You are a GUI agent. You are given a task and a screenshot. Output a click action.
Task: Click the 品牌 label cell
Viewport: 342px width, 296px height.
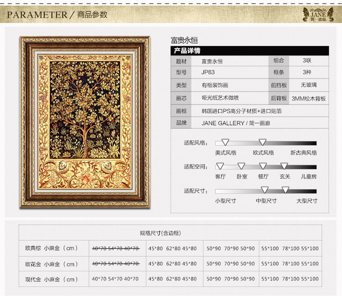[x=181, y=123]
